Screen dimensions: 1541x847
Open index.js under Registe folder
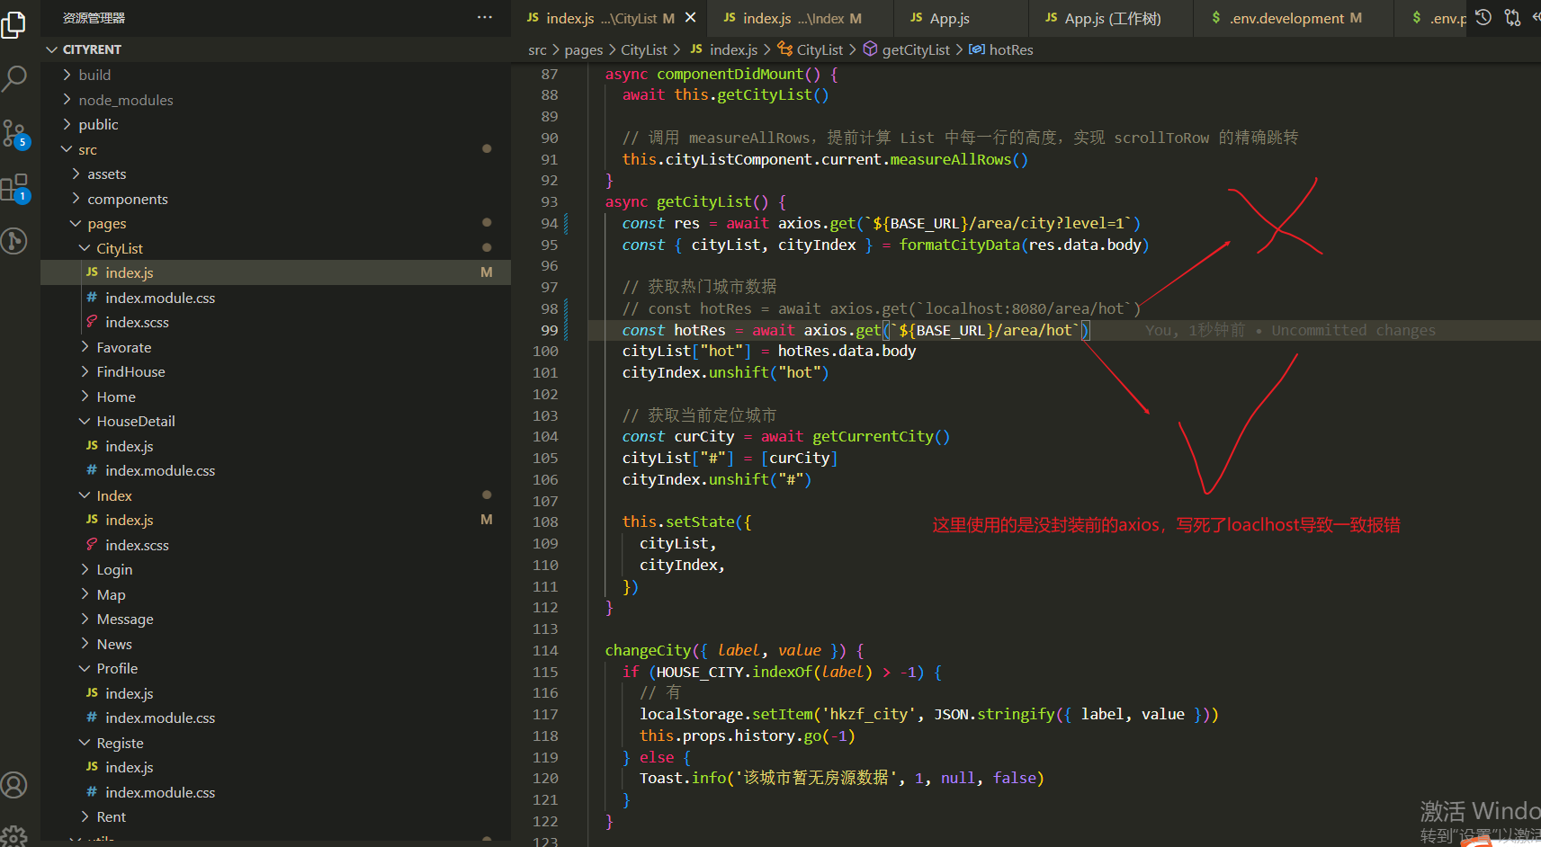click(130, 767)
